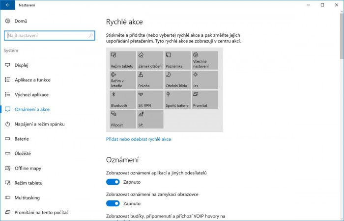Click Přidat nebo odebrat rychlé akce link
344x221 pixels.
pyautogui.click(x=139, y=139)
